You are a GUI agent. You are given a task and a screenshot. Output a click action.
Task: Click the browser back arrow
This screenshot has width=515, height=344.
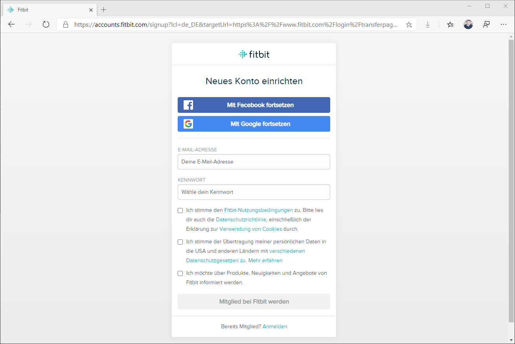click(x=11, y=24)
